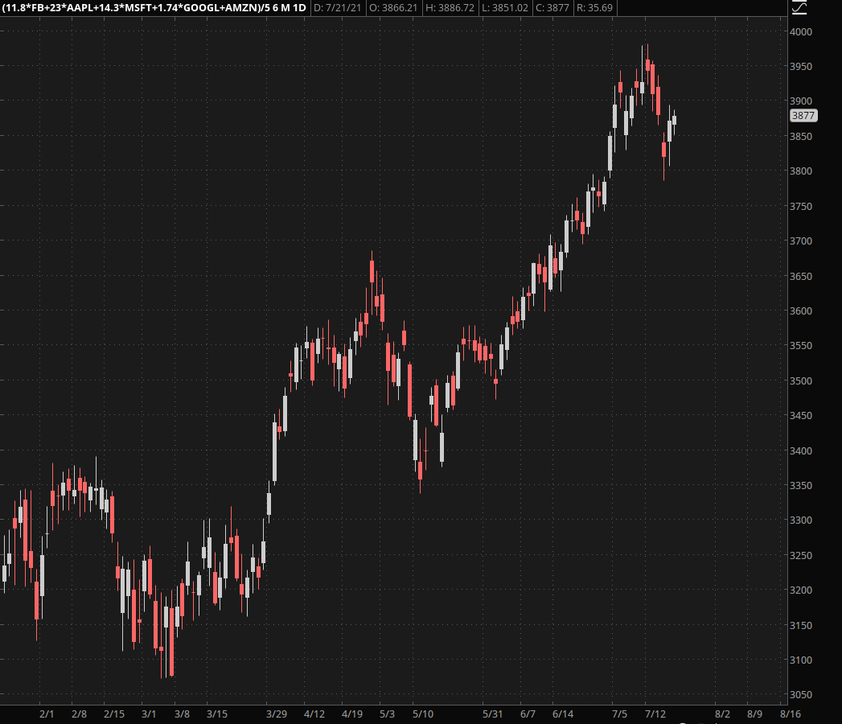Click the FB AAPL MSFT symbol expression title
This screenshot has height=724, width=842.
[x=154, y=7]
